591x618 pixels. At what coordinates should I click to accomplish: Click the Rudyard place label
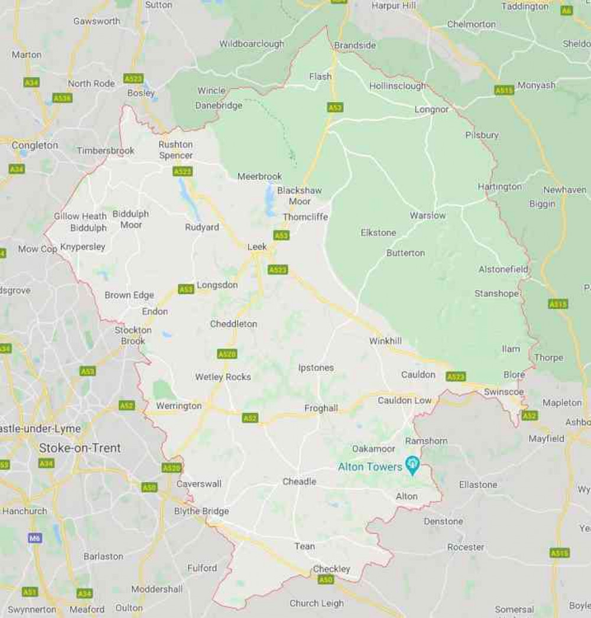(202, 227)
